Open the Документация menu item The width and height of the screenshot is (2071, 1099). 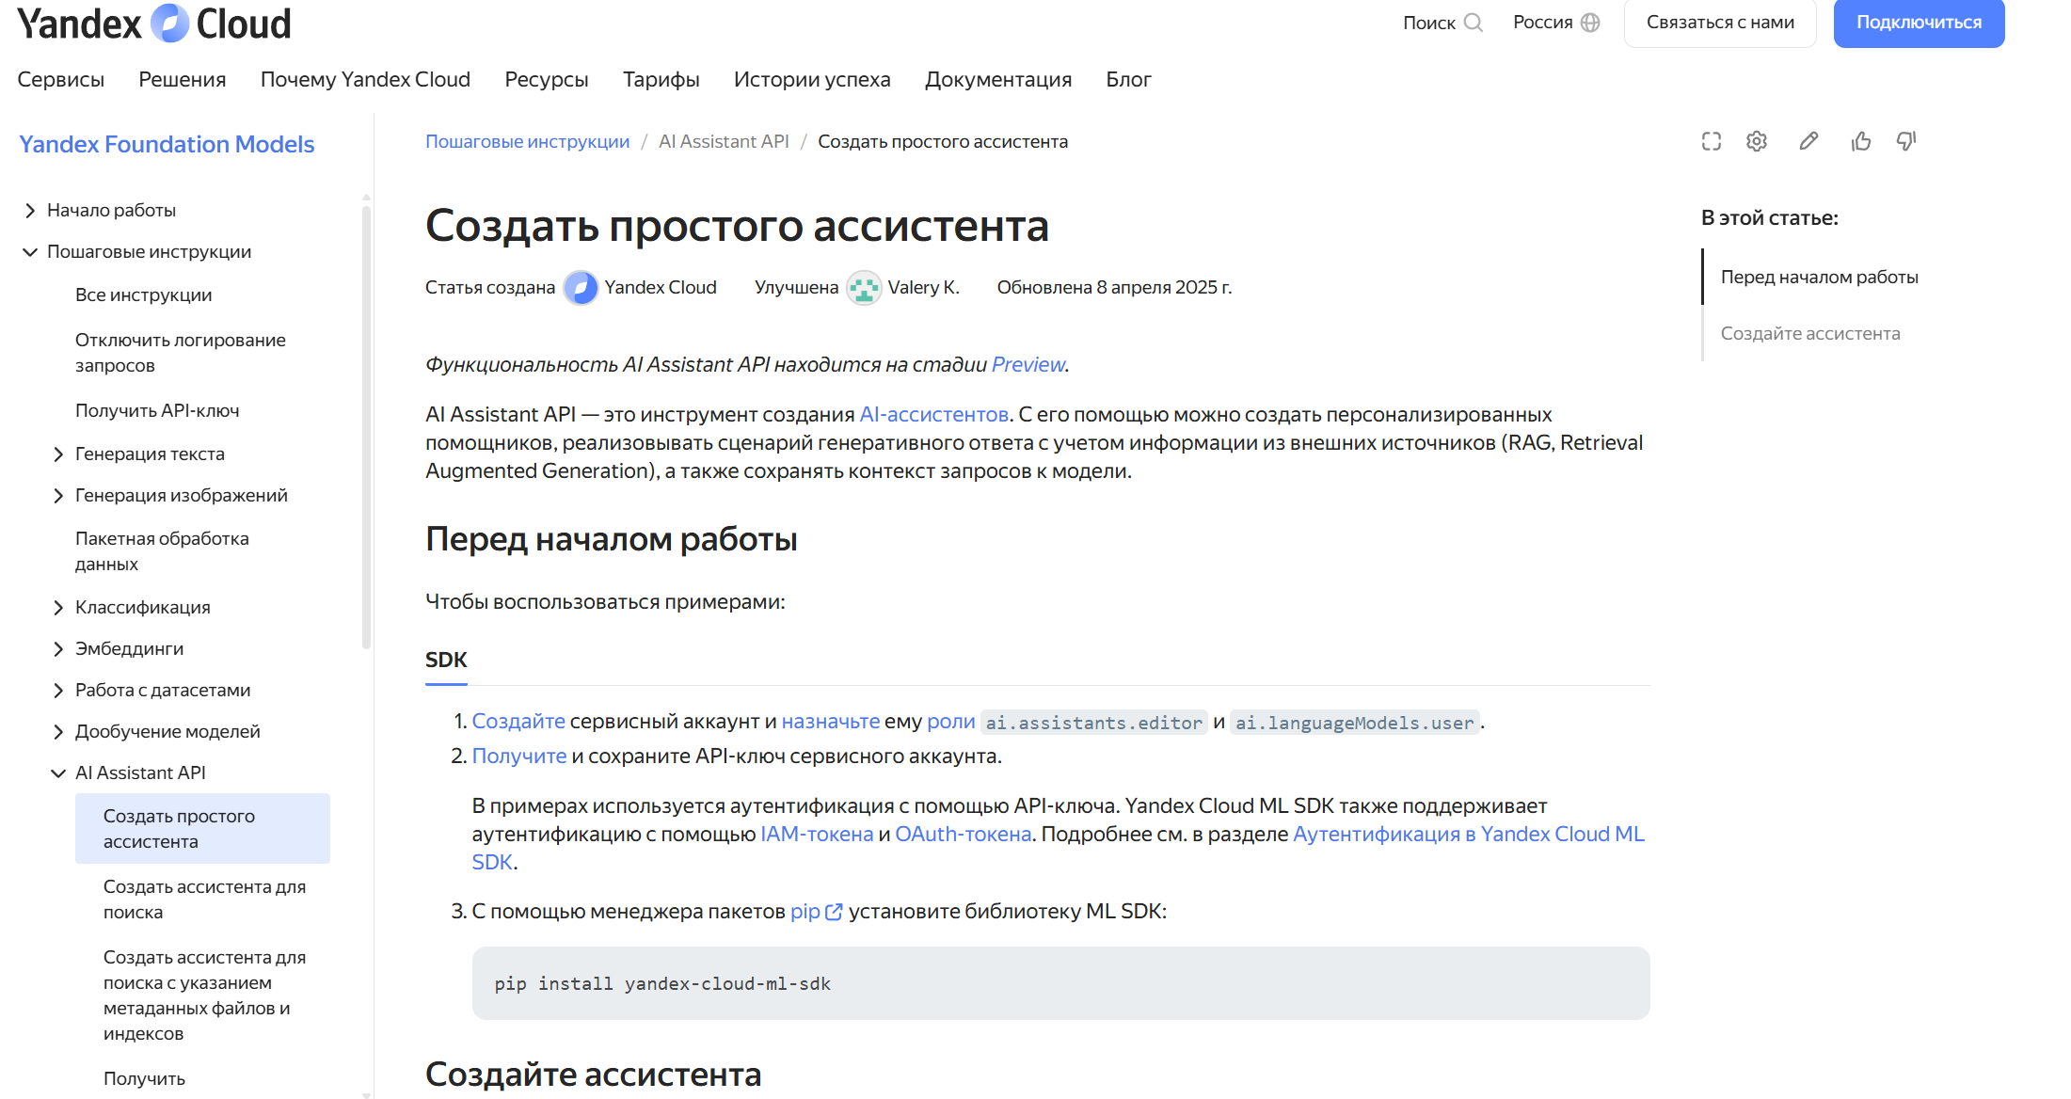[x=998, y=80]
